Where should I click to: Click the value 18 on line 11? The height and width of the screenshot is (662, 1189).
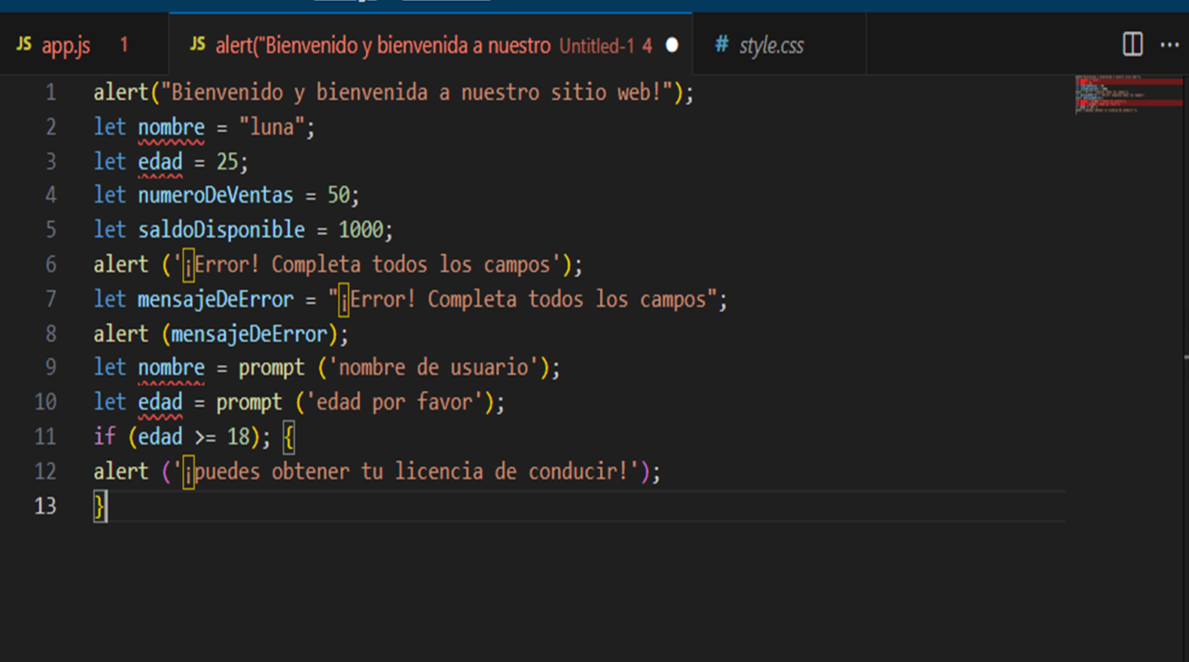[238, 437]
